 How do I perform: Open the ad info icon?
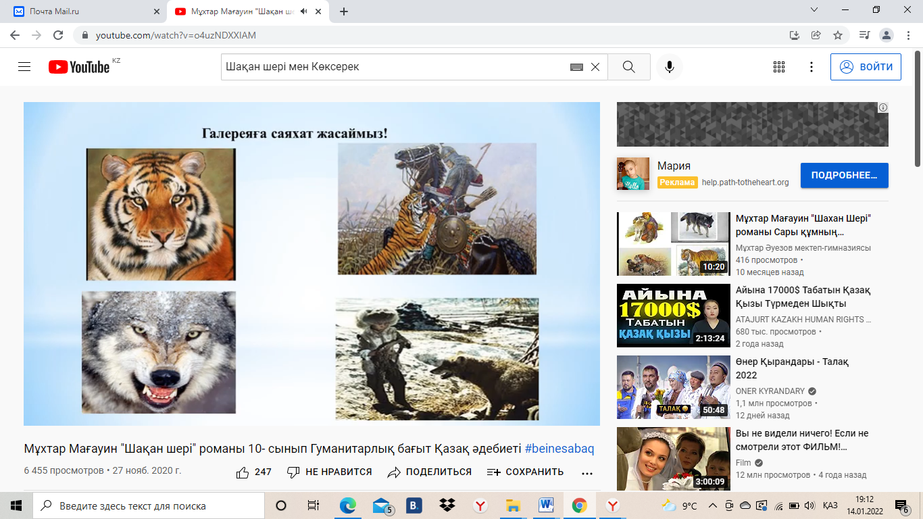(882, 107)
